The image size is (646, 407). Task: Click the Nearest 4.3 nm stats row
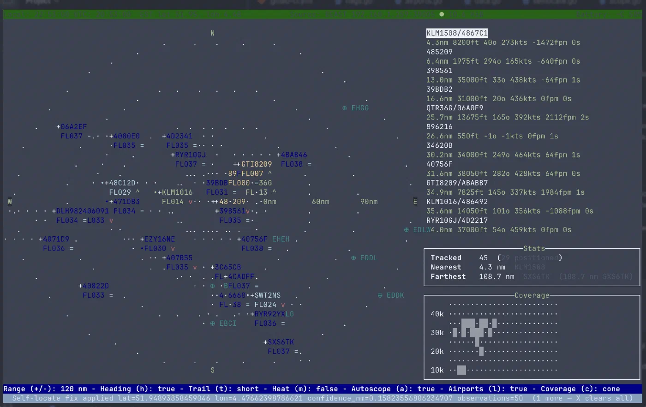click(x=488, y=267)
